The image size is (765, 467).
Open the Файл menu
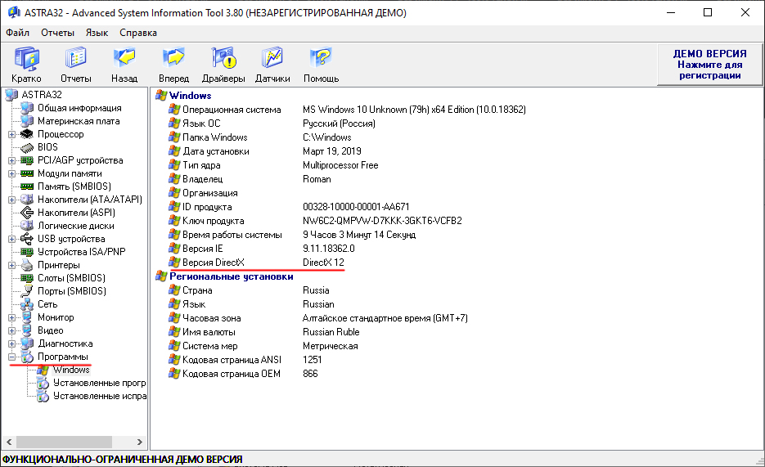pos(17,33)
